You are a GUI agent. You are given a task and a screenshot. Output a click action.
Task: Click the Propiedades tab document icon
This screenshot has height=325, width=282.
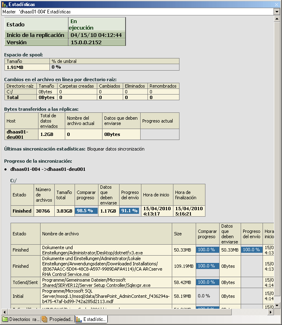pos(44,319)
